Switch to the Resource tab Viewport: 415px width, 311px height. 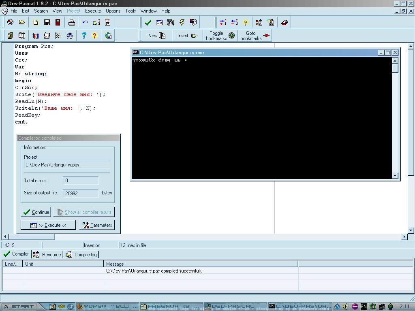pos(47,254)
